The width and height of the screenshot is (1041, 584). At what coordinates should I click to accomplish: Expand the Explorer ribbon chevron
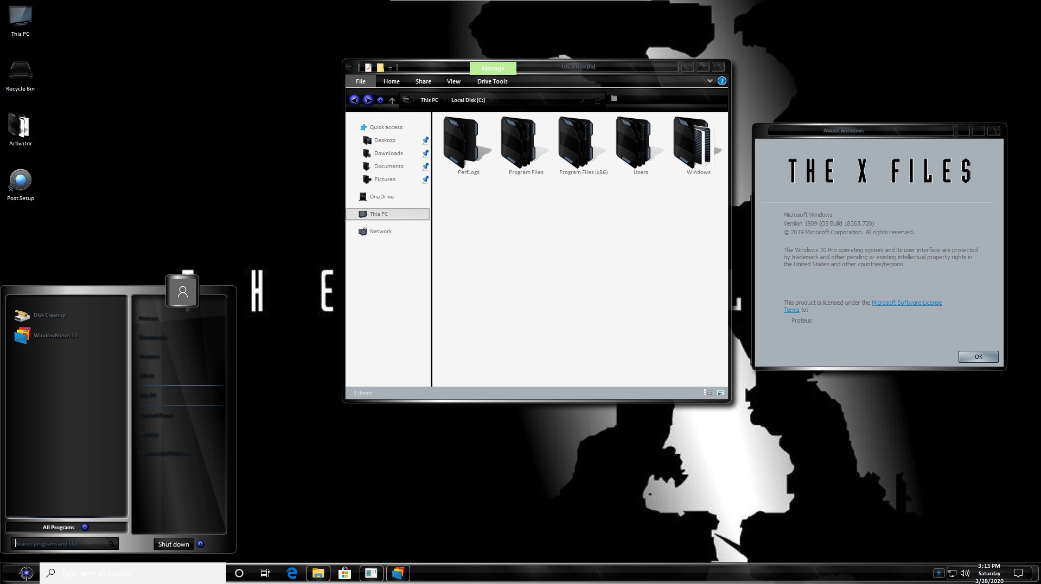coord(710,81)
